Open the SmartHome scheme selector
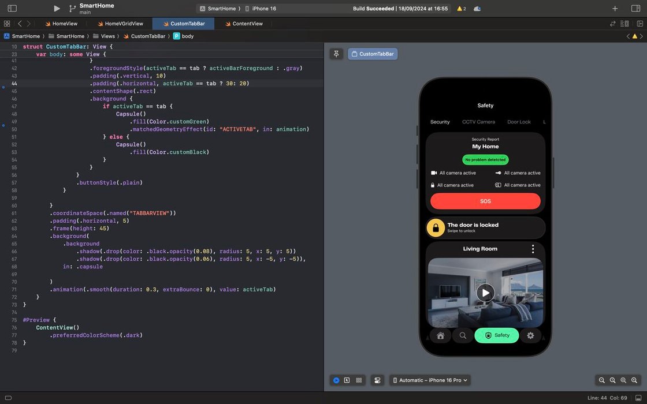Viewport: 647px width, 404px height. pos(218,8)
